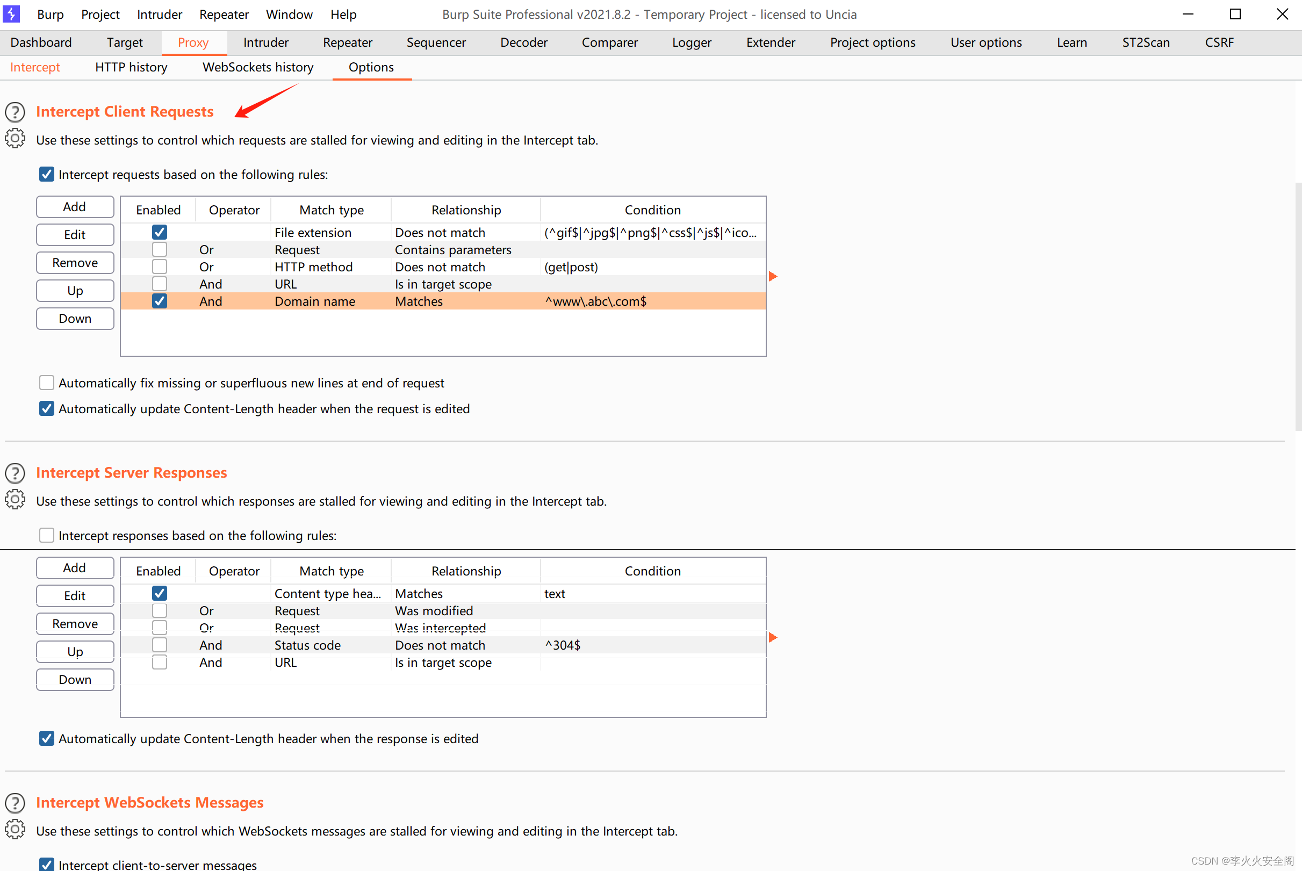Click the Burp menu icon
Viewport: 1302px width, 871px height.
[x=13, y=13]
